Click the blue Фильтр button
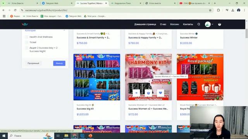The width and height of the screenshot is (248, 139). point(59,63)
